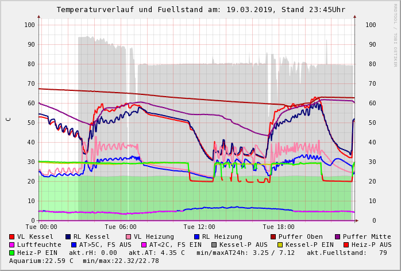Click the Kessel-P EIN legend label
401x271 pixels.
(x=310, y=245)
